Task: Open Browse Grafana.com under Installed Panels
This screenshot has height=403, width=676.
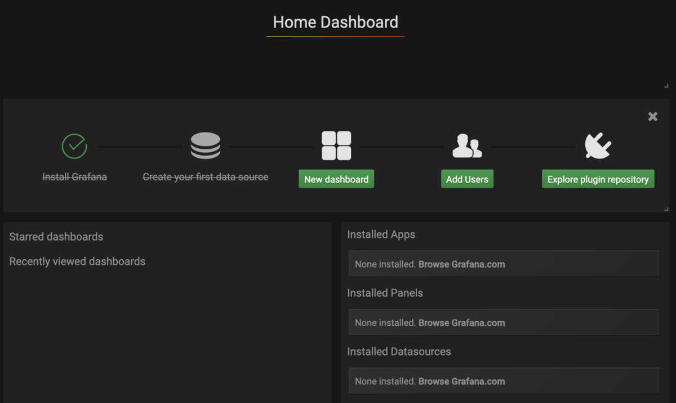Action: 461,323
